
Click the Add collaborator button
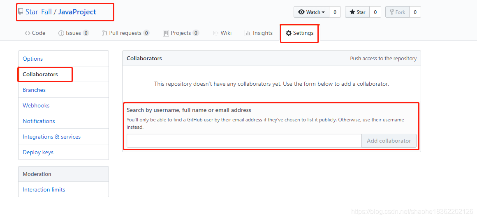(389, 141)
